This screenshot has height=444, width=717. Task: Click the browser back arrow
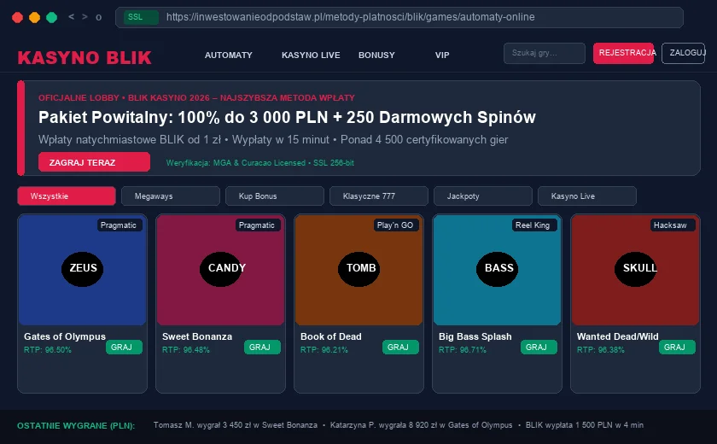coord(72,17)
